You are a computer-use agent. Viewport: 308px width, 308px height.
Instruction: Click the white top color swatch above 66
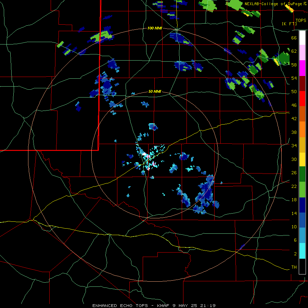click(302, 38)
